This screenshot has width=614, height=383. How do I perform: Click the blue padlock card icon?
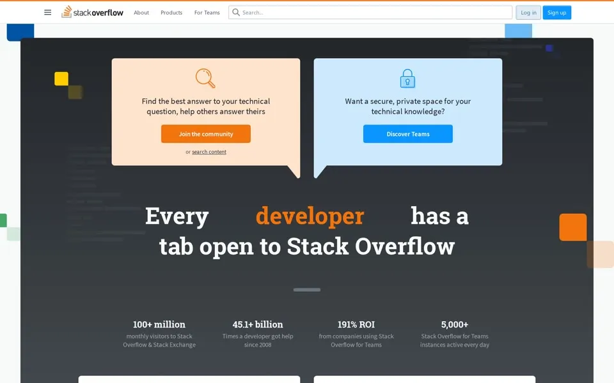point(407,78)
